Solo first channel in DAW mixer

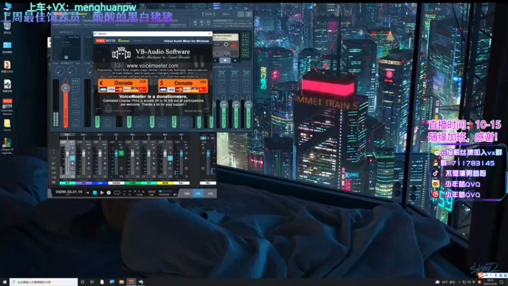point(72,153)
